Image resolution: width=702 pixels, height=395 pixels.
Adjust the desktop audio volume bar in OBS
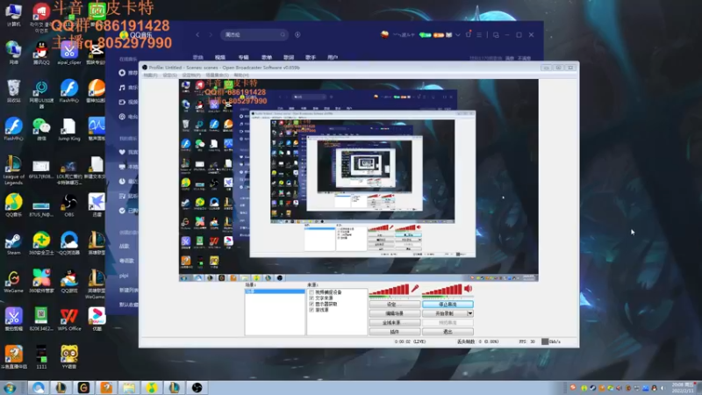point(442,290)
